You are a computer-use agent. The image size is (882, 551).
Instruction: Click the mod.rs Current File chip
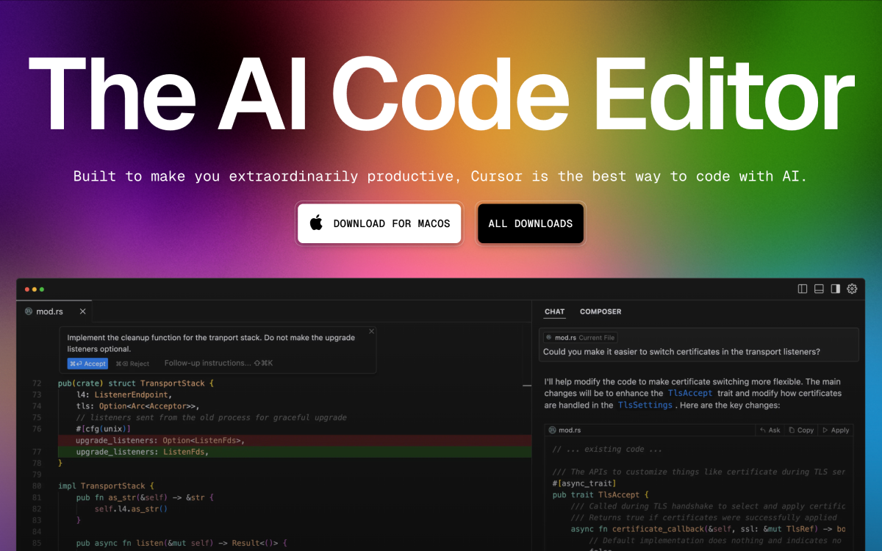pos(580,337)
